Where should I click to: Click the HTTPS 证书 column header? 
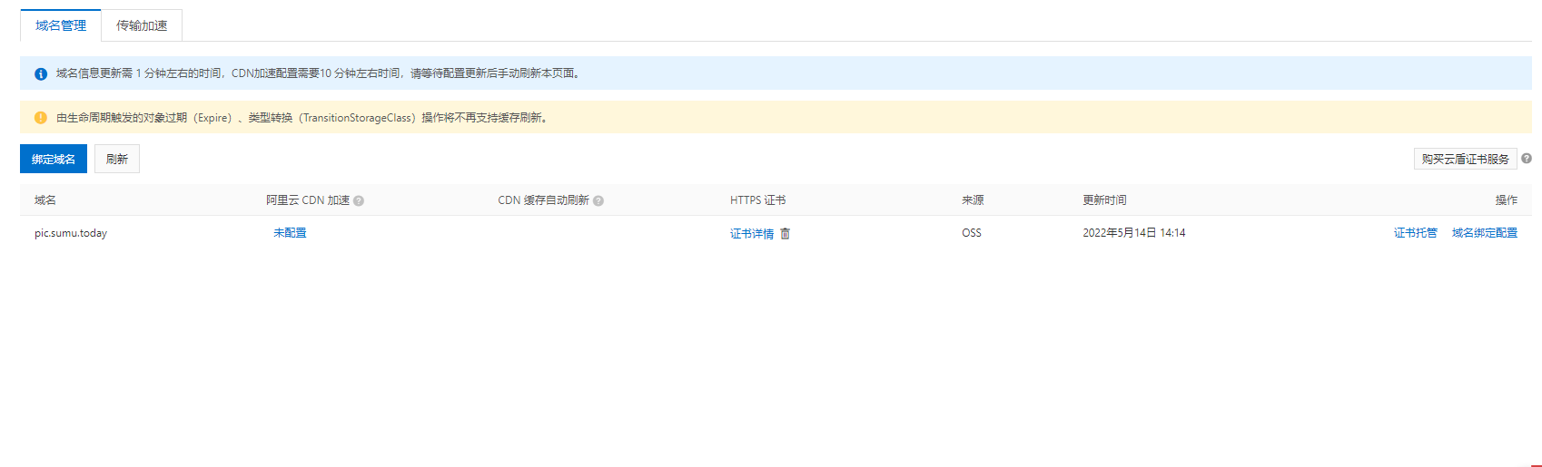point(758,200)
